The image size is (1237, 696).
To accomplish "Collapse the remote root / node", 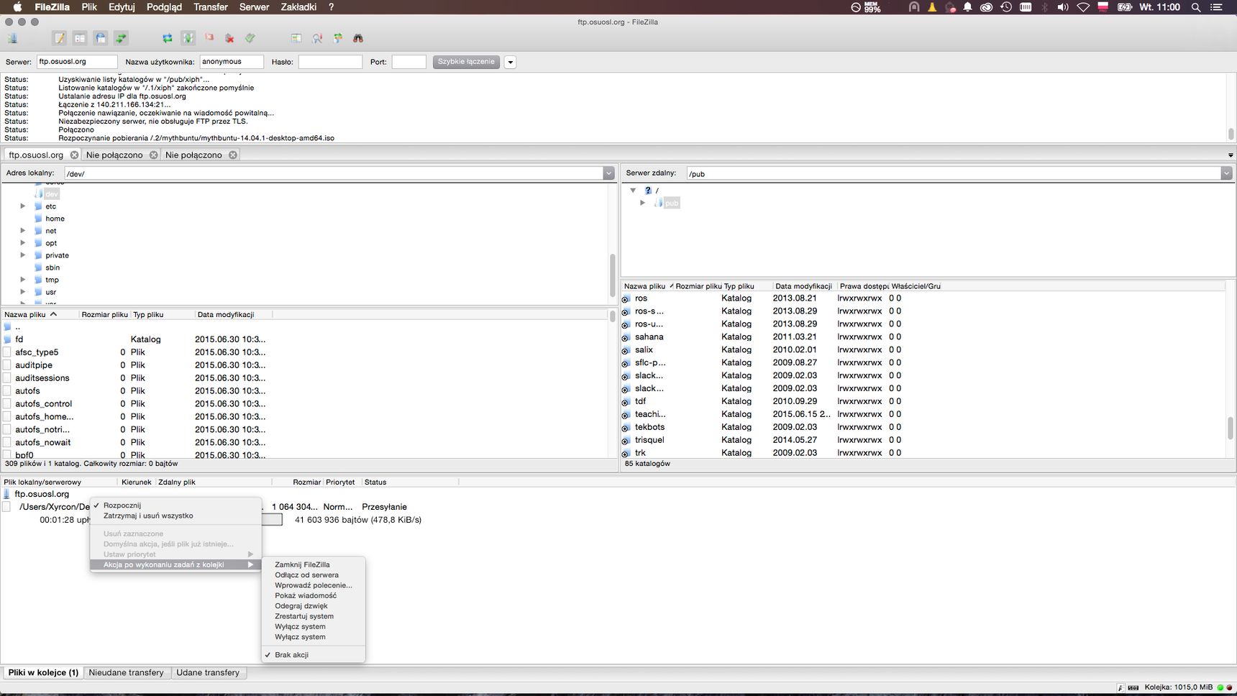I will (x=633, y=191).
